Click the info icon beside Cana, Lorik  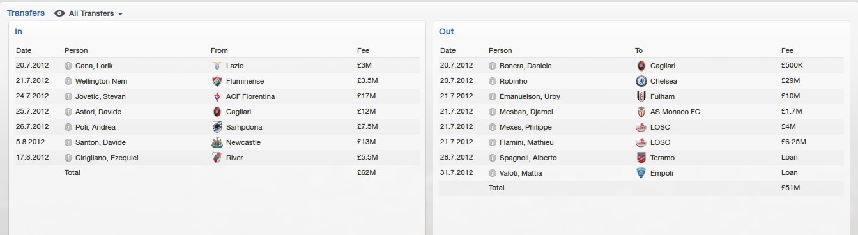pyautogui.click(x=68, y=66)
